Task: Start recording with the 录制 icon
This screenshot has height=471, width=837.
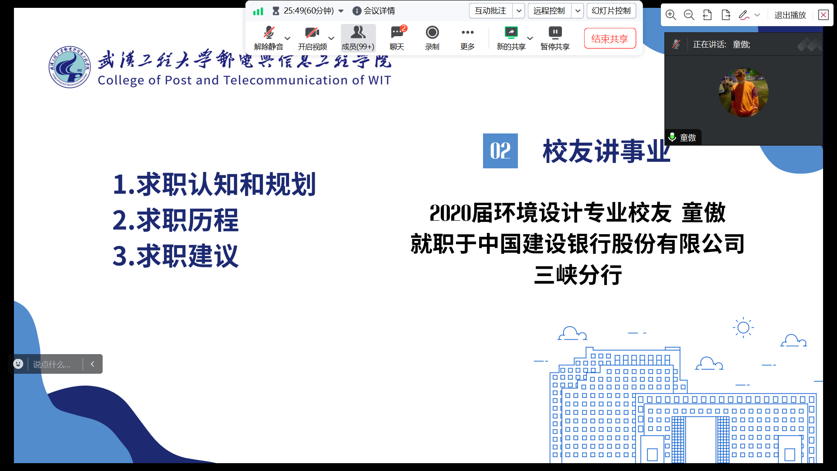Action: point(432,38)
